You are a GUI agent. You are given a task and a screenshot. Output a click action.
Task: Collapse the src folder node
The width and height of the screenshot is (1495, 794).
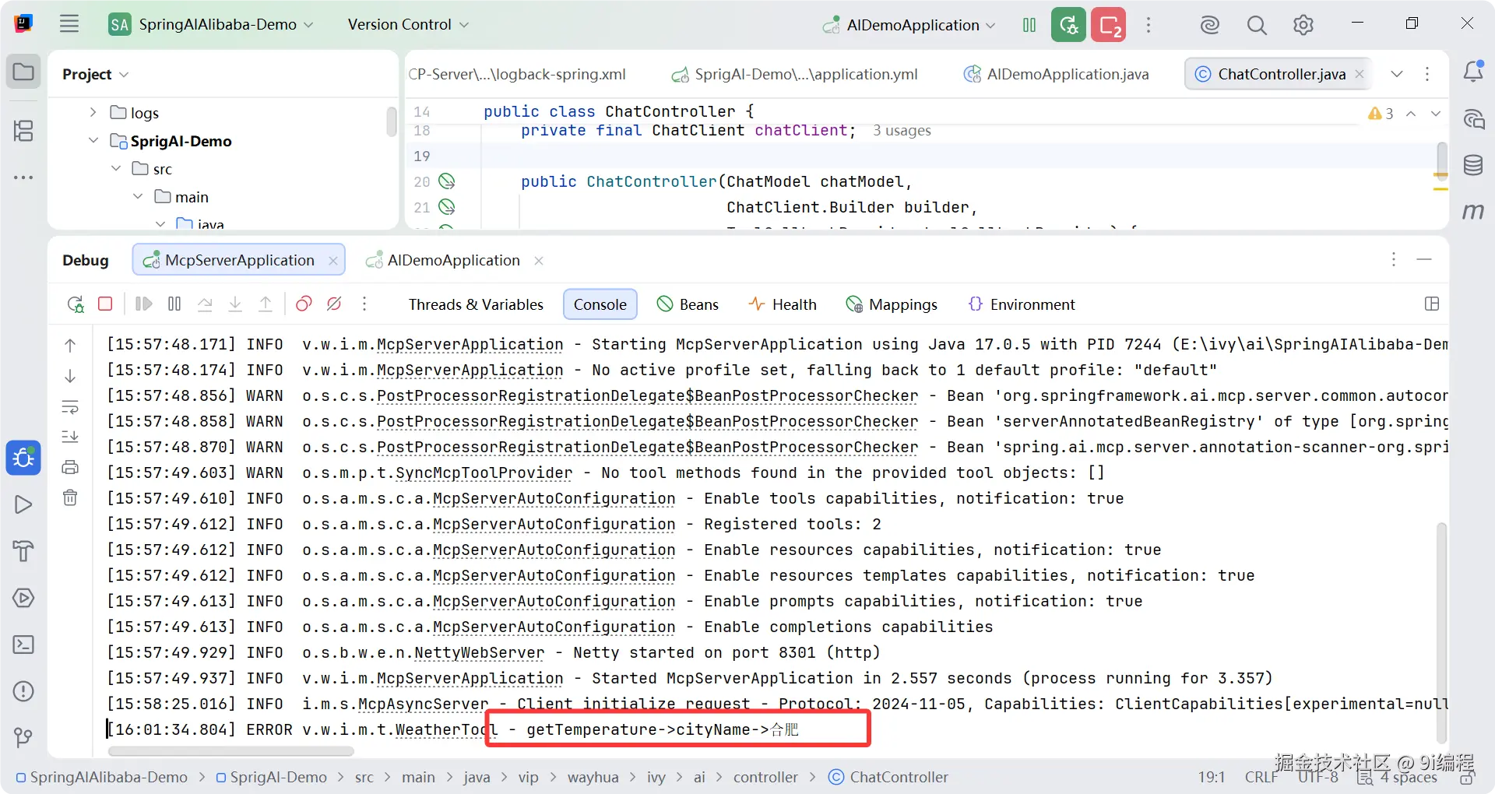[x=115, y=168]
